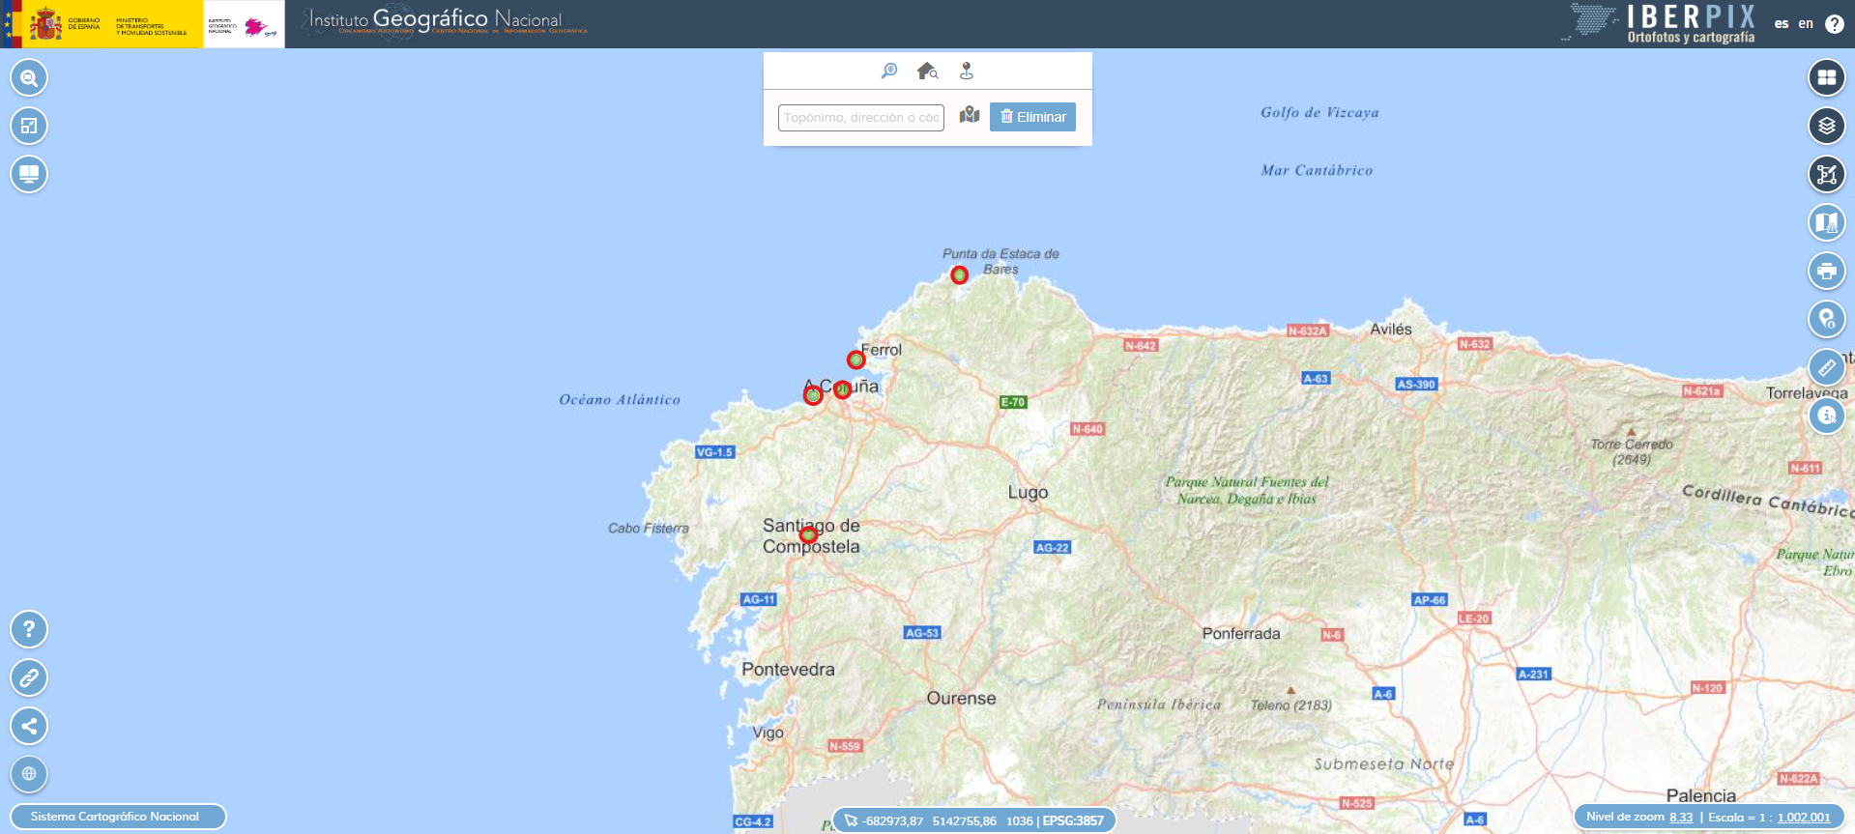Click the toponym search input field
The image size is (1855, 834).
[x=860, y=118]
